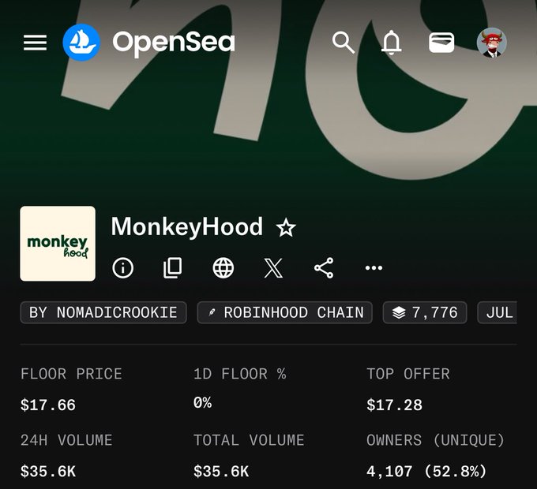
Task: Click the TOP OFFER label
Action: point(408,374)
